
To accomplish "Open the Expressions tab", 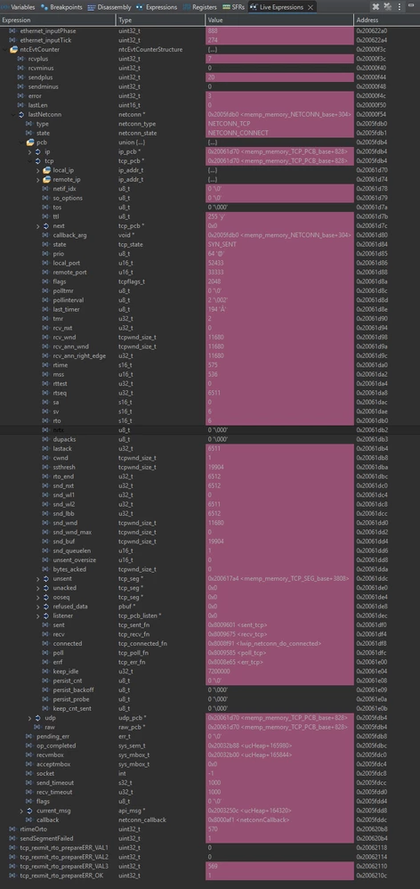I will [x=157, y=7].
